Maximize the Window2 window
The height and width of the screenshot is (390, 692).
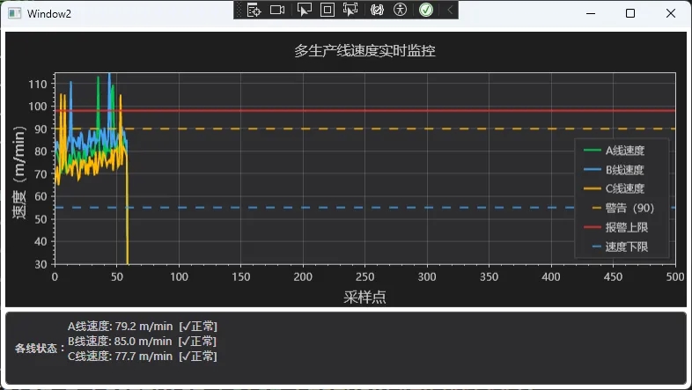coord(630,13)
